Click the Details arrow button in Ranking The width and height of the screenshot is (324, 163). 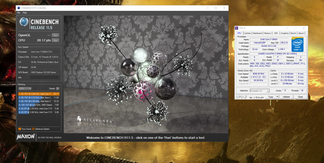click(x=58, y=88)
